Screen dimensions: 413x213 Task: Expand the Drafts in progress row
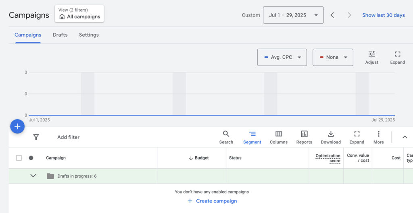[x=33, y=176]
